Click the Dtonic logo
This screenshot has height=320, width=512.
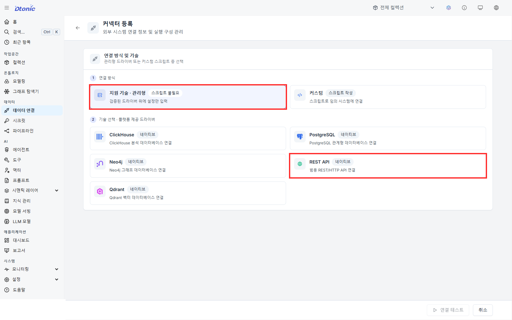pyautogui.click(x=25, y=8)
